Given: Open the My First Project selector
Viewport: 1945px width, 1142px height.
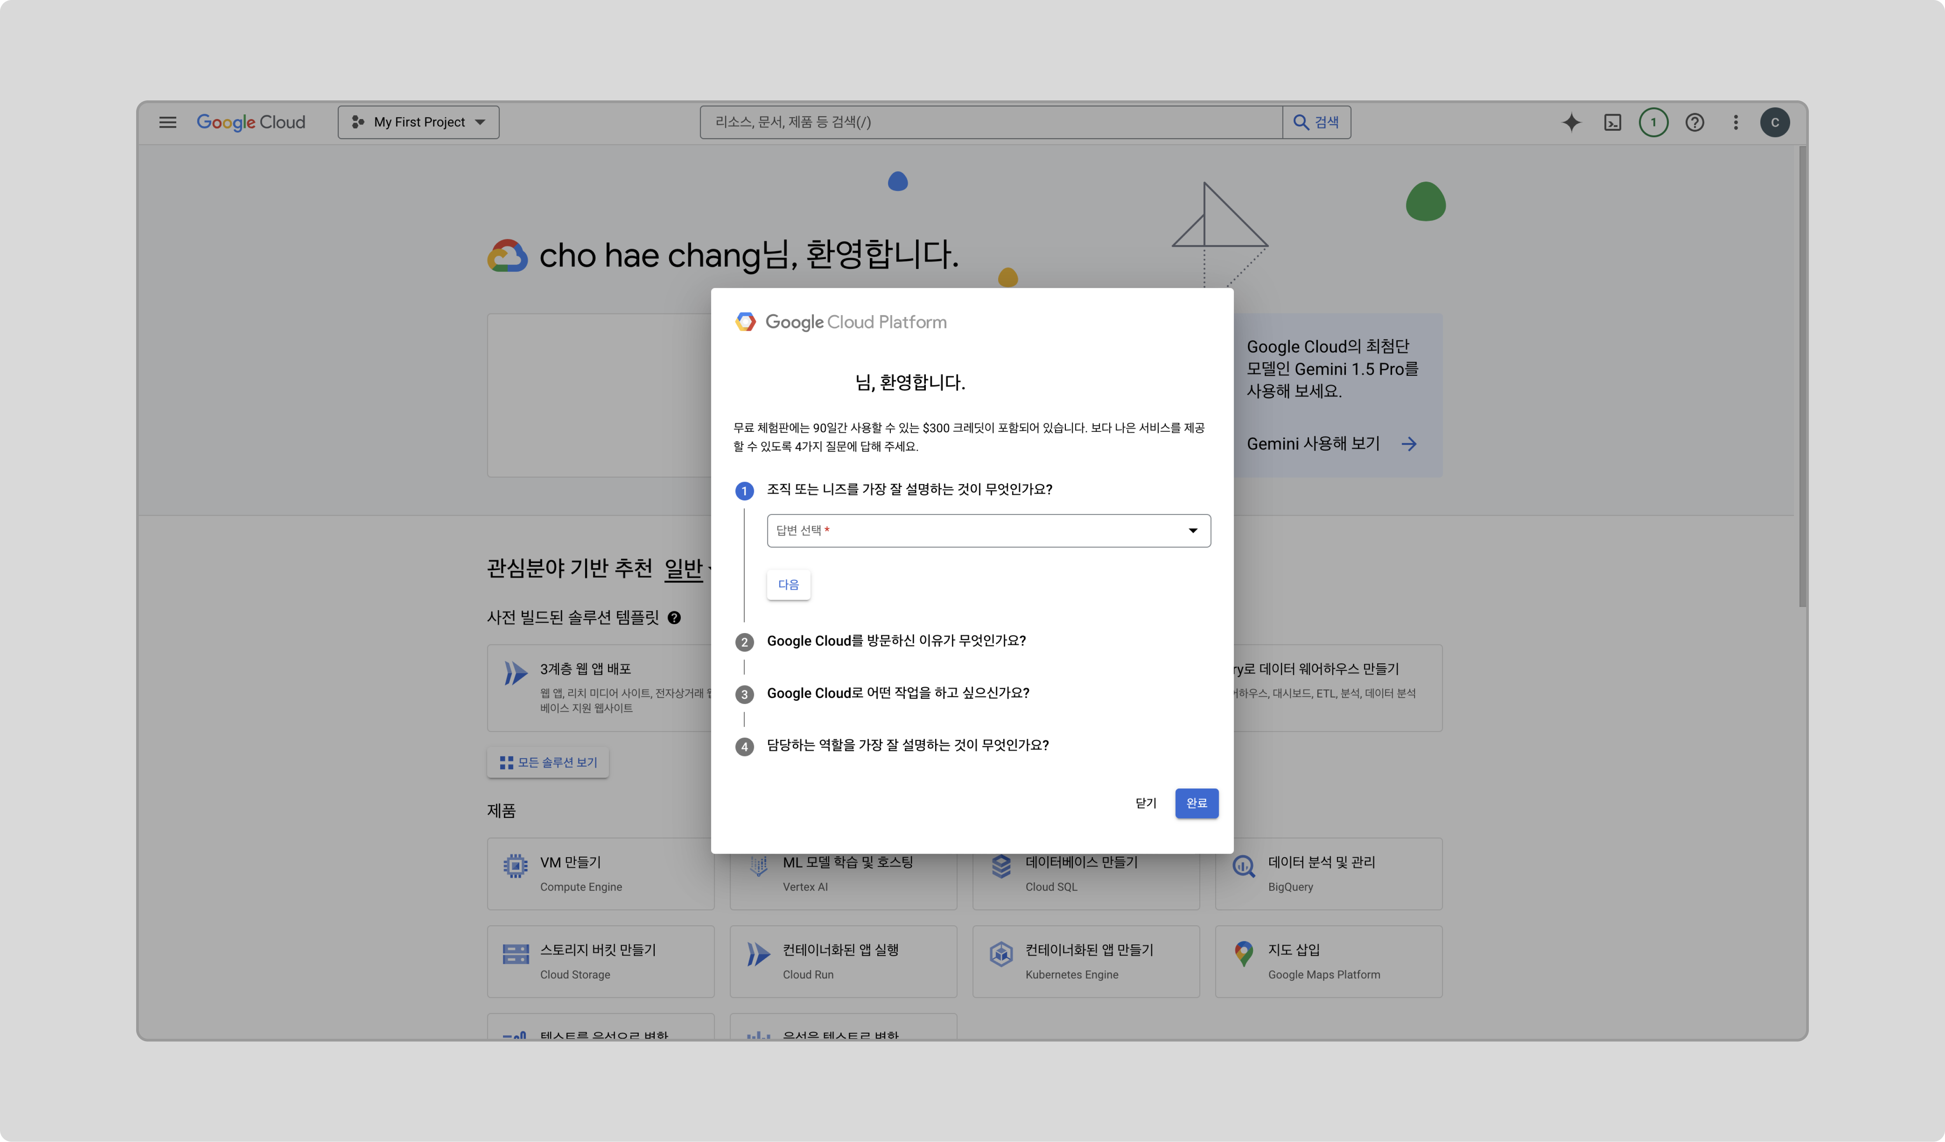Looking at the screenshot, I should 418,122.
